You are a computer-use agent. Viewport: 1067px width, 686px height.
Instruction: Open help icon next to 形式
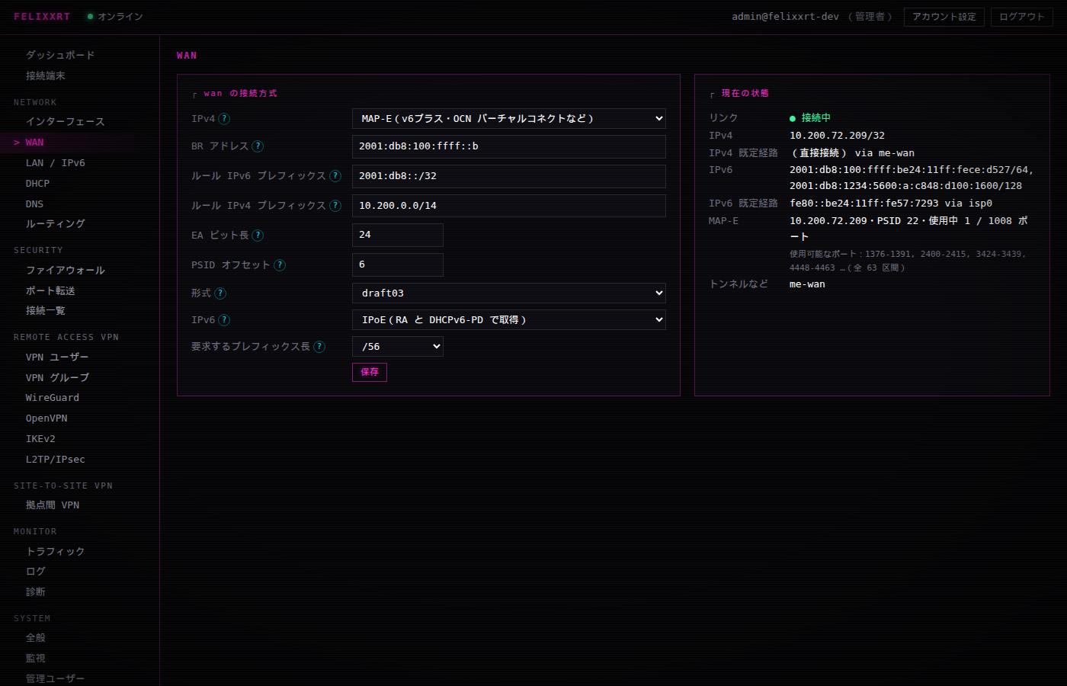coord(220,293)
